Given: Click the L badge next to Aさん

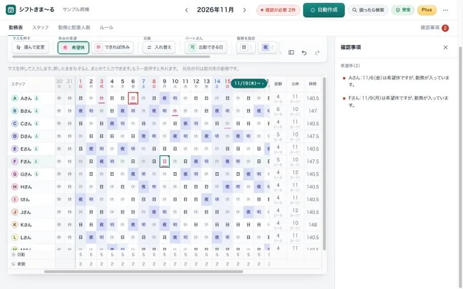Looking at the screenshot, I should tap(36, 98).
